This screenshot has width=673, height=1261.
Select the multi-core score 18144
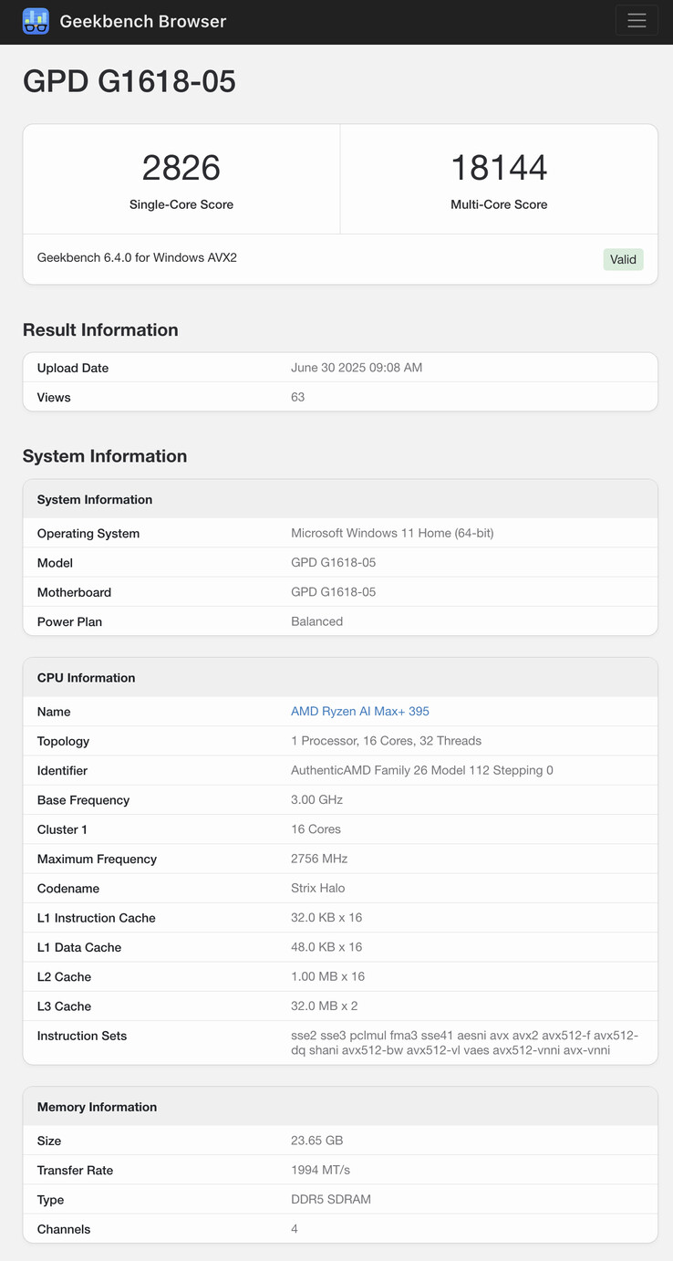coord(499,168)
